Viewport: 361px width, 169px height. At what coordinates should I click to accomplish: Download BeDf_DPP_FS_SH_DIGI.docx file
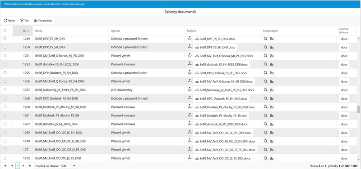[x=215, y=48]
